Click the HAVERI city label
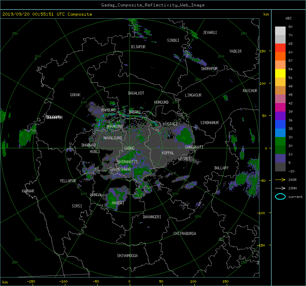Image resolution: width=306 pixels, height=286 pixels. pos(118,203)
